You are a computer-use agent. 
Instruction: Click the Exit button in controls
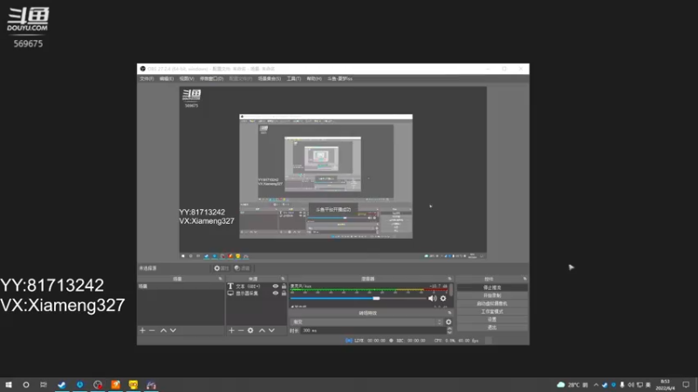tap(492, 328)
